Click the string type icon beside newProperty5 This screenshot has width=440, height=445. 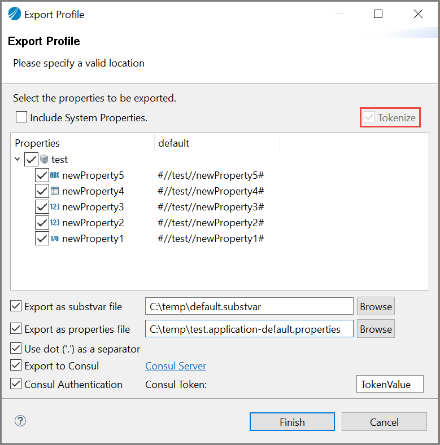point(55,175)
